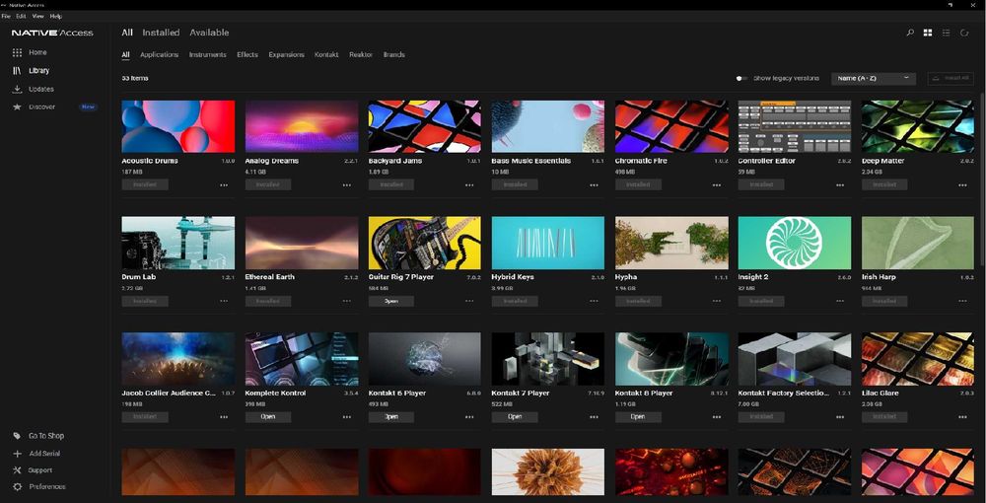Filter by Brands category
This screenshot has height=503, width=986.
coord(394,54)
